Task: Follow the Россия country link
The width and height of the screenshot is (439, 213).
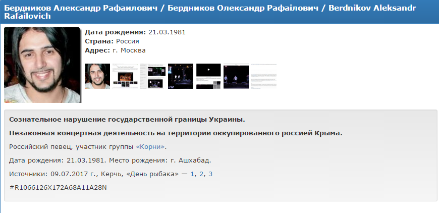Action: pos(127,41)
